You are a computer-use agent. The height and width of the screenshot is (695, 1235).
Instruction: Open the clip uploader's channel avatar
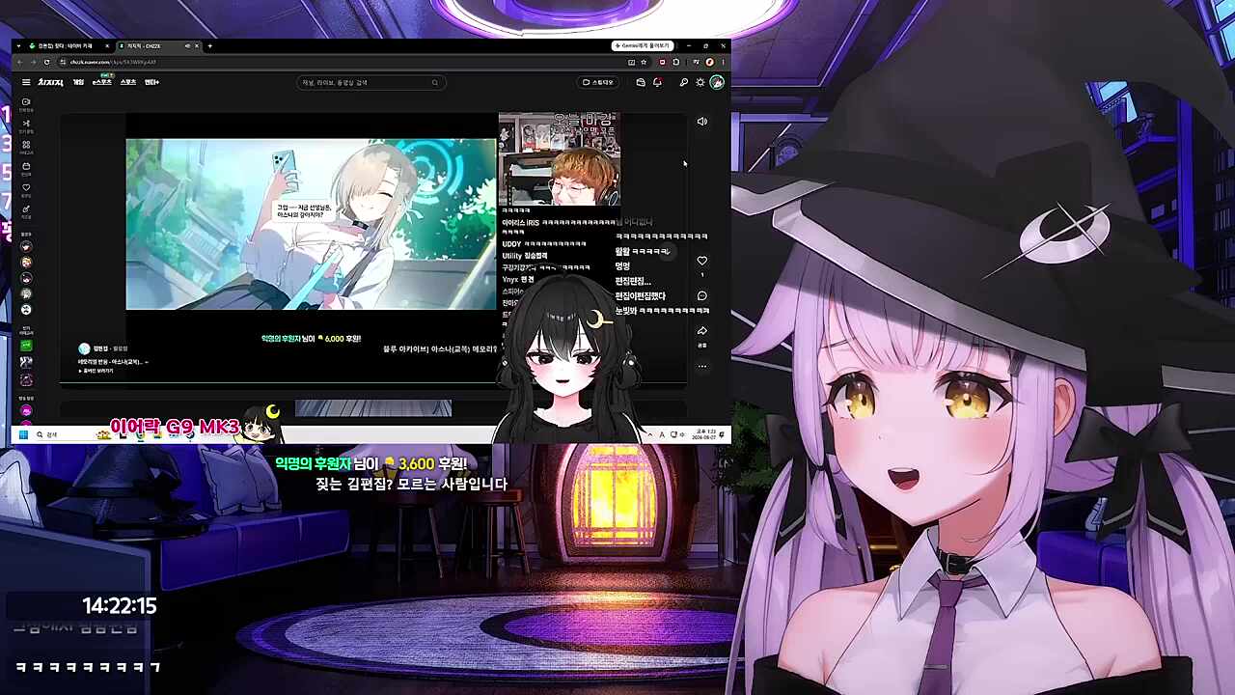click(84, 348)
